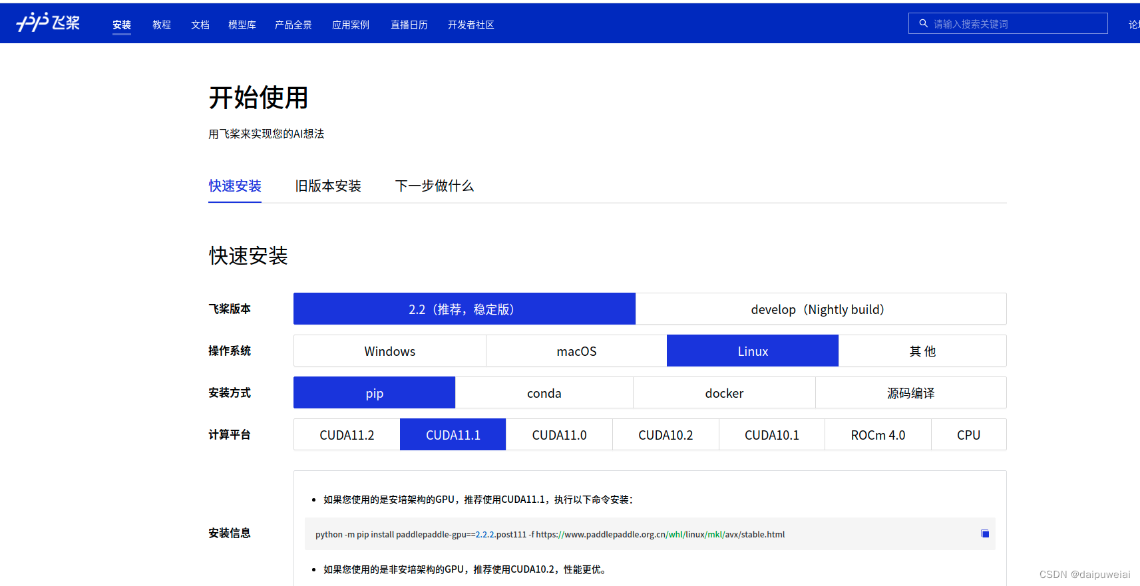The width and height of the screenshot is (1140, 586).
Task: Pick CUDA11.0 compute platform
Action: point(559,434)
